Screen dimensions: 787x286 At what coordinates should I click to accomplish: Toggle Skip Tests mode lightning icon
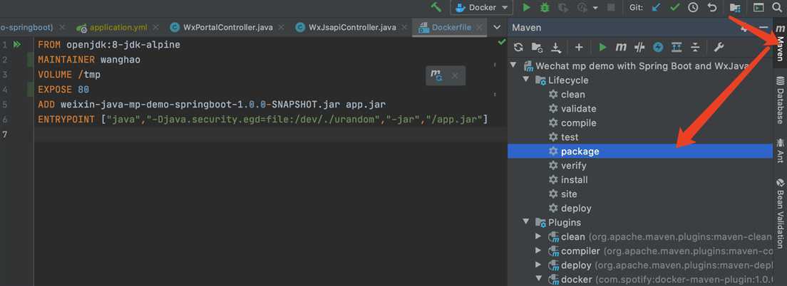[658, 48]
